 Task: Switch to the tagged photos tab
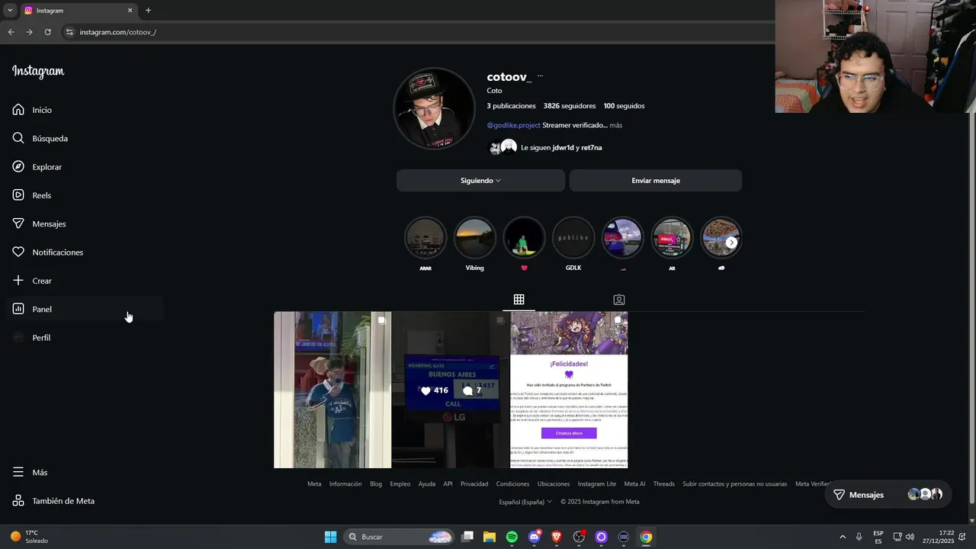[x=619, y=300]
